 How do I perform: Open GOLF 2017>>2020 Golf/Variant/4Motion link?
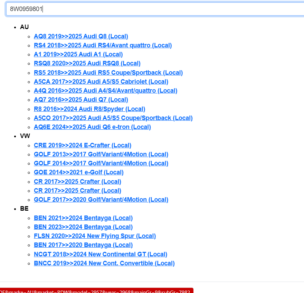[101, 200]
